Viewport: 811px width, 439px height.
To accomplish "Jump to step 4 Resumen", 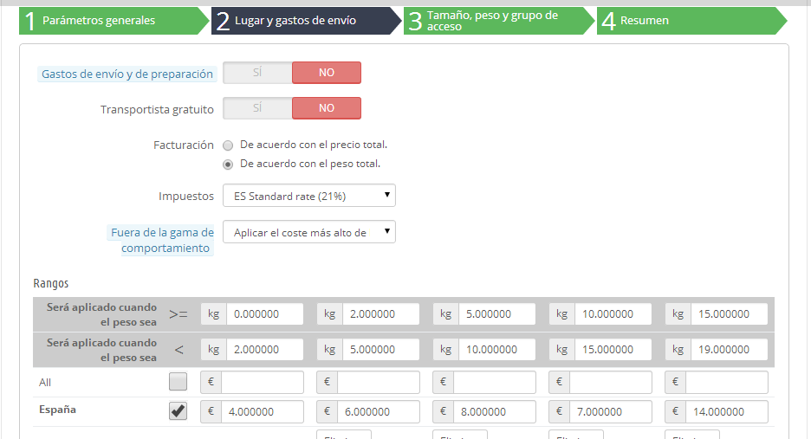I will coord(691,21).
